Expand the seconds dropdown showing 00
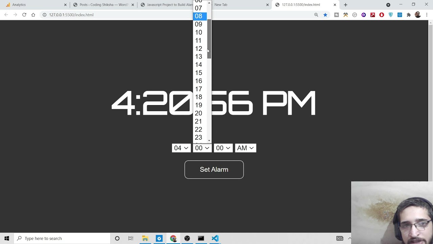Viewport: 433px width, 244px height. coord(223,148)
